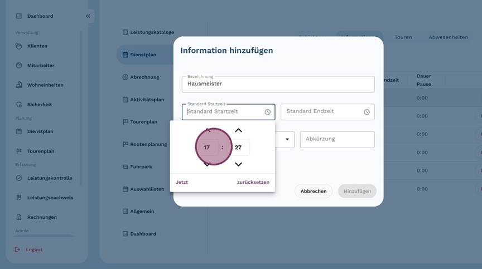This screenshot has height=269, width=482.
Task: Open Dashboard in the settings menu
Action: coord(143,234)
